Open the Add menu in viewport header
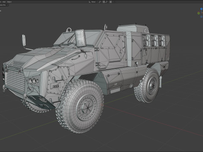 tap(4, 2)
